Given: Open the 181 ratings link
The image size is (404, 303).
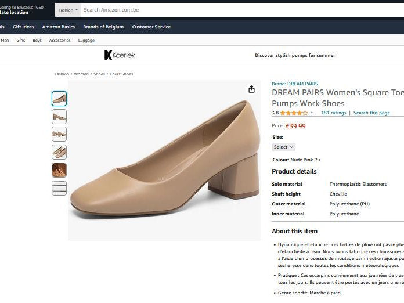Looking at the screenshot, I should tap(333, 113).
